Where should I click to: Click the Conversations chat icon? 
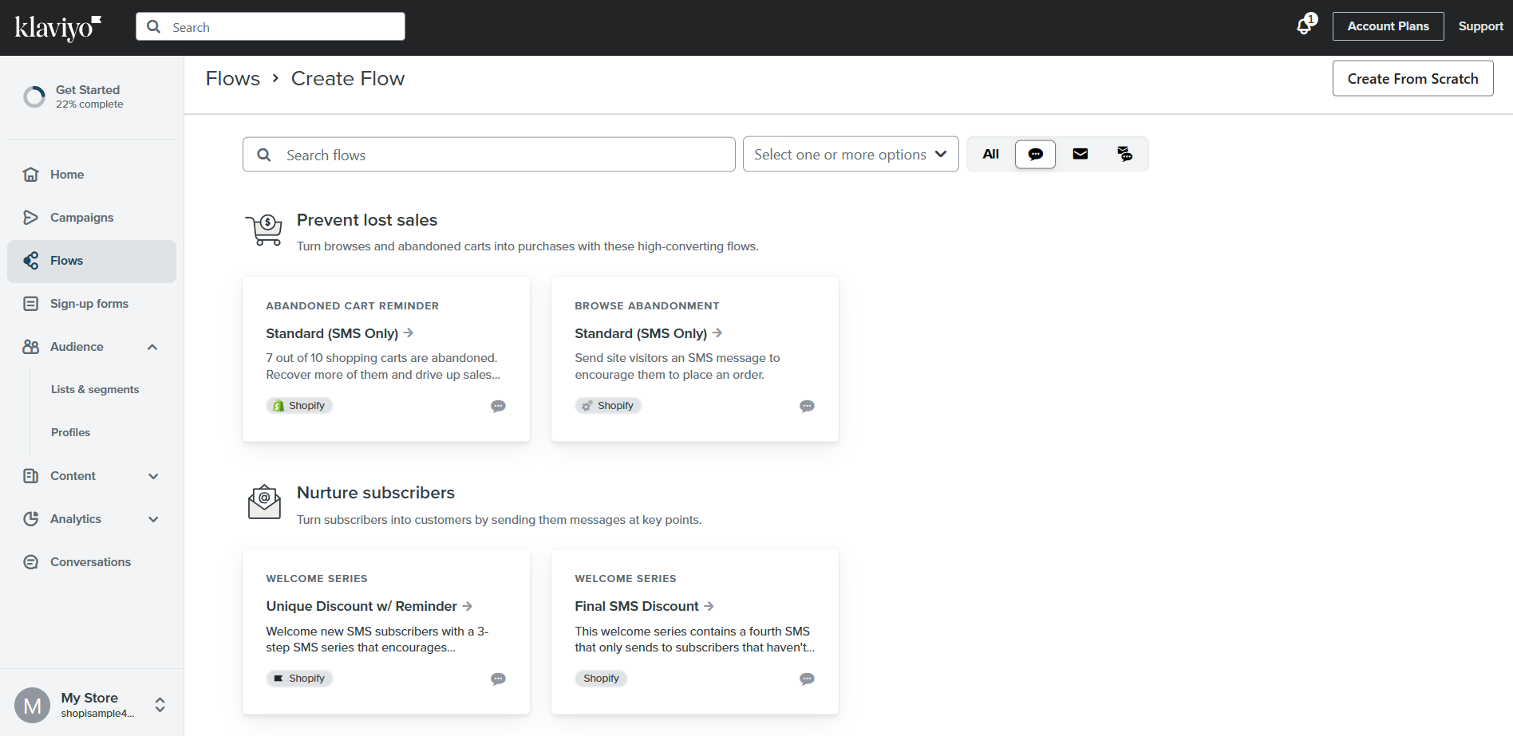point(31,562)
